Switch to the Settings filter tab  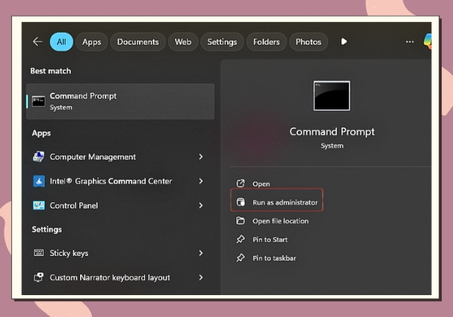[222, 42]
